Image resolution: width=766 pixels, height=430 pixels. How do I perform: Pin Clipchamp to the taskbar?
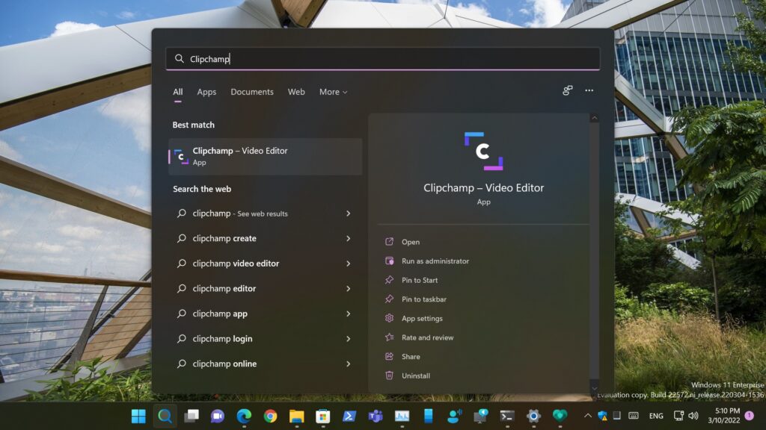(423, 299)
